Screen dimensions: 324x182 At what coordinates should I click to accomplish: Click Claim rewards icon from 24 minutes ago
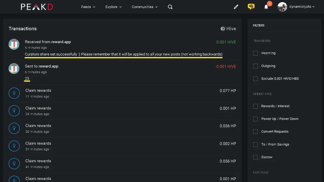coord(14,111)
